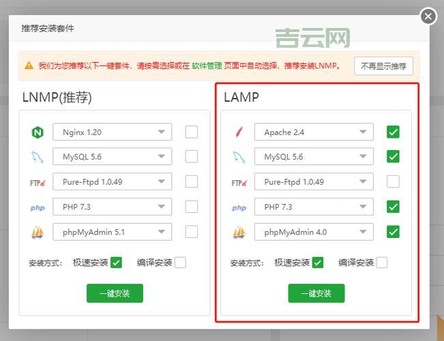Viewport: 444px width, 341px height.
Task: Open the Nginx 1.20 version dropdown
Action: [112, 132]
